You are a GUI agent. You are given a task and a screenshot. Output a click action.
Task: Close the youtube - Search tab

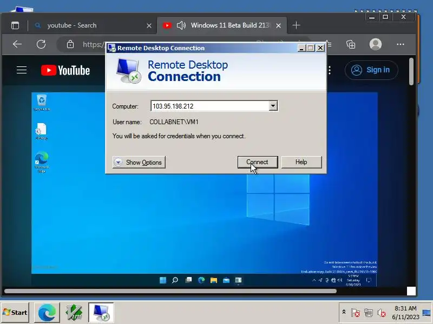149,25
